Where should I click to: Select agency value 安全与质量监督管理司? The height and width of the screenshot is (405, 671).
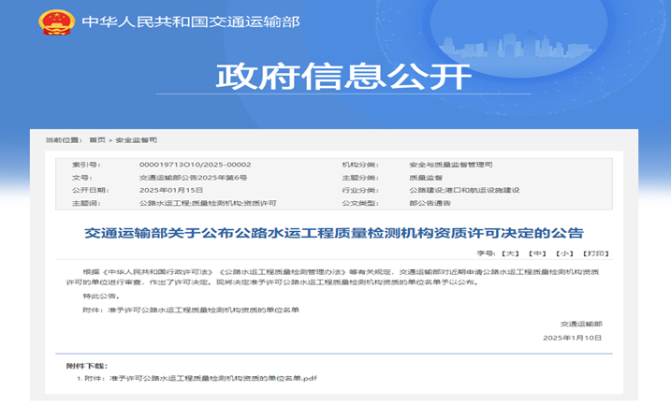pos(451,165)
